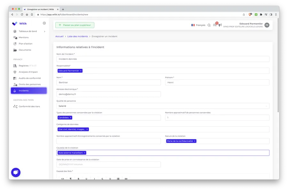
Task: Bookmark this page in the browser
Action: pos(32,14)
